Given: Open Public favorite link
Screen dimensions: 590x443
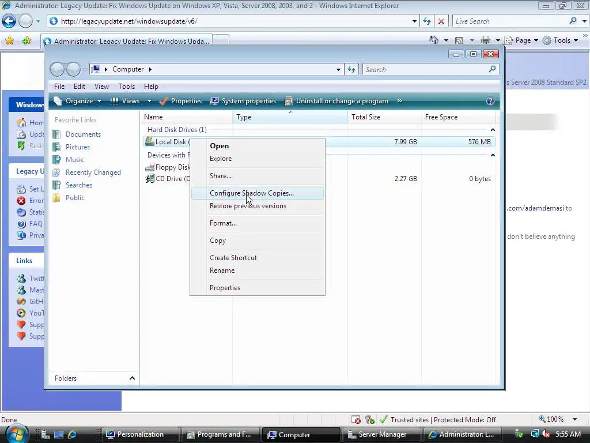Looking at the screenshot, I should click(75, 198).
